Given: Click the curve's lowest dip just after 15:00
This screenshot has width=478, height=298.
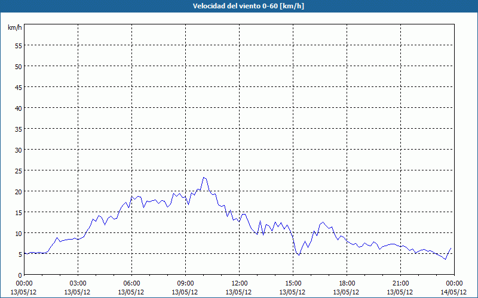Looking at the screenshot, I should (x=299, y=255).
